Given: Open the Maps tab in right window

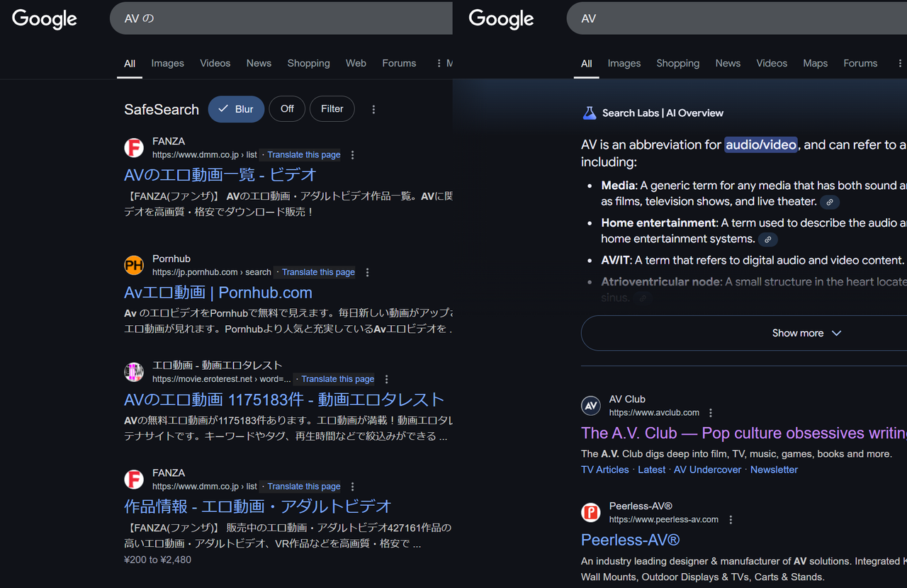Looking at the screenshot, I should point(816,63).
